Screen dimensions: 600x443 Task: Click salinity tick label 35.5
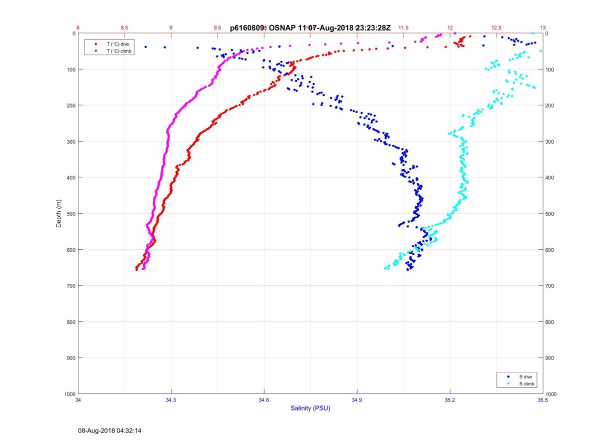click(x=542, y=400)
